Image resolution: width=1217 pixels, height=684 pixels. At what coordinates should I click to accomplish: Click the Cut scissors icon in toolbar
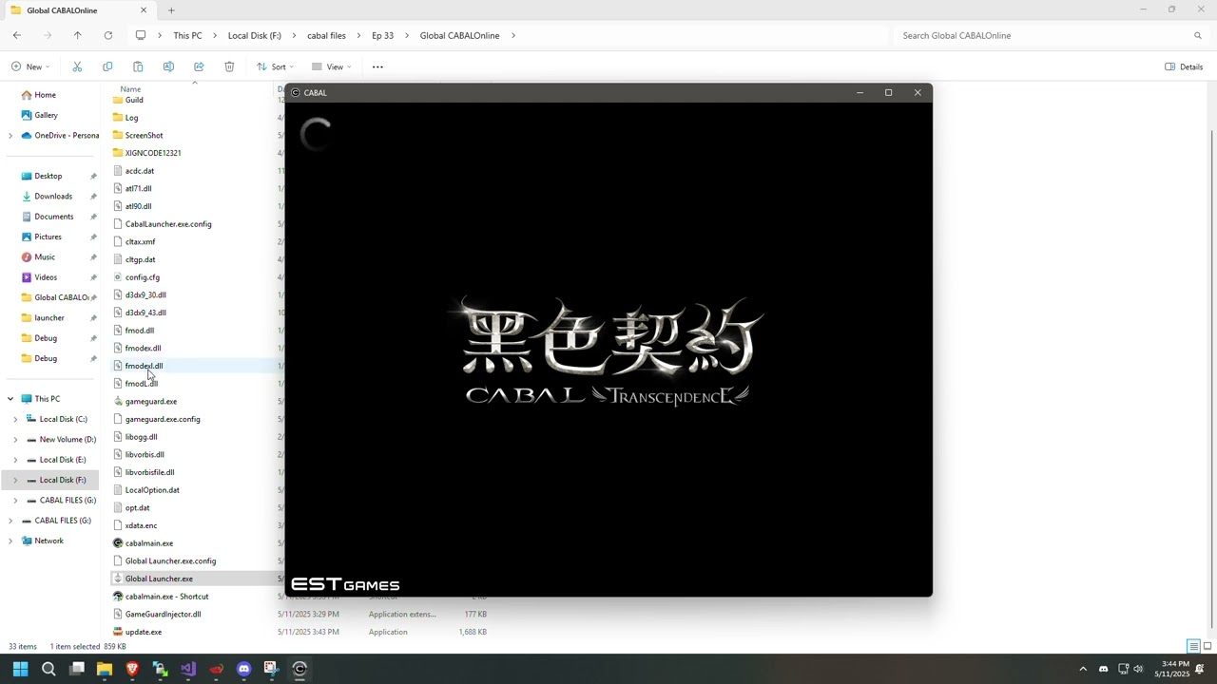pos(77,66)
